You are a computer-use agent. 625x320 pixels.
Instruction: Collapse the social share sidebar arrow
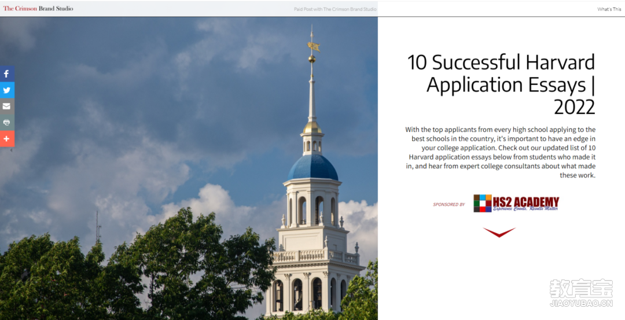click(x=11, y=150)
